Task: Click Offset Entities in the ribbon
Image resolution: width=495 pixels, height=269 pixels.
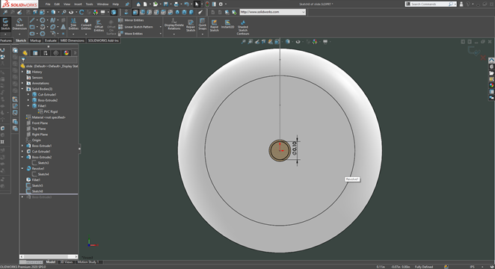Action: (x=99, y=25)
